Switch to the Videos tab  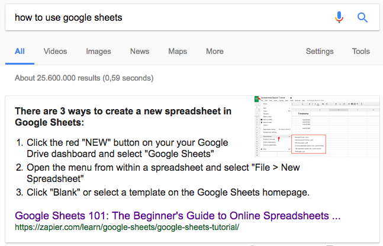click(55, 52)
